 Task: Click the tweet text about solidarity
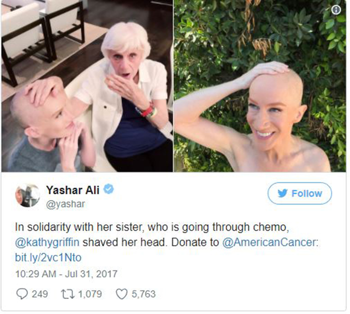pyautogui.click(x=166, y=242)
